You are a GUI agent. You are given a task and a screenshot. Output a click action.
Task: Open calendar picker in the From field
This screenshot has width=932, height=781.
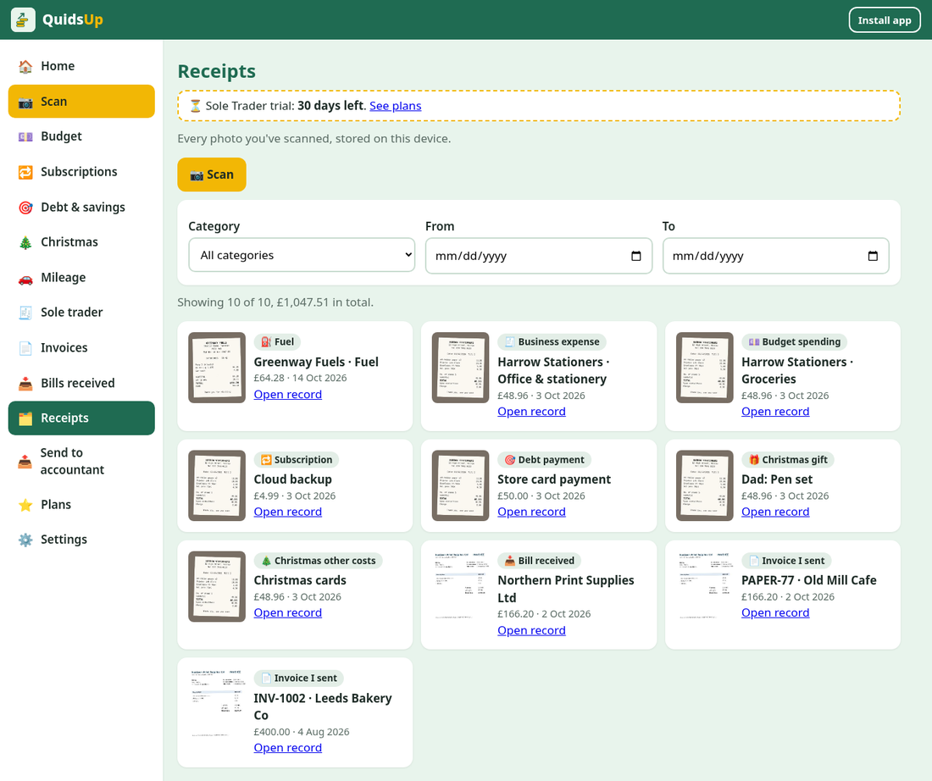click(x=636, y=256)
